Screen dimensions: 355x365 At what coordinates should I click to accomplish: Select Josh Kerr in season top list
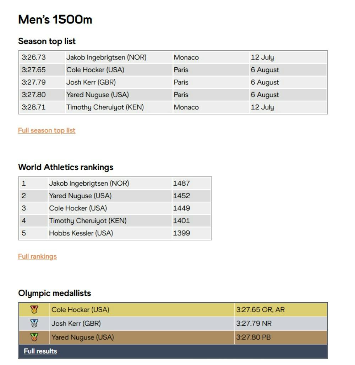91,82
